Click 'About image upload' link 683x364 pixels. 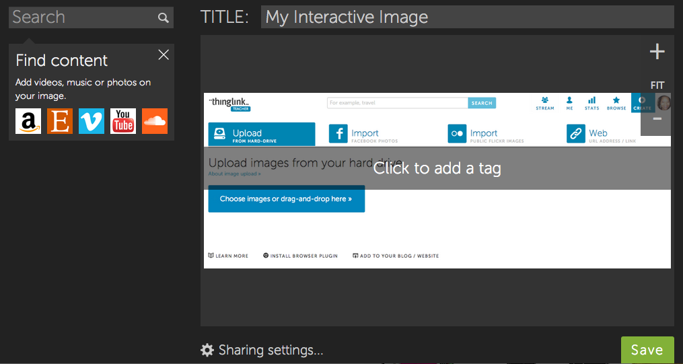click(x=234, y=174)
